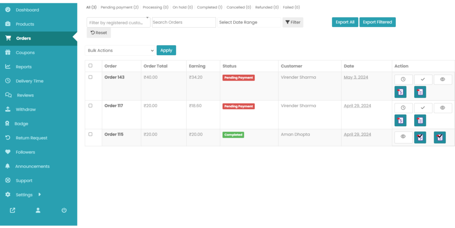
Task: Open packing slip document icon for Order 117
Action: coord(420,120)
